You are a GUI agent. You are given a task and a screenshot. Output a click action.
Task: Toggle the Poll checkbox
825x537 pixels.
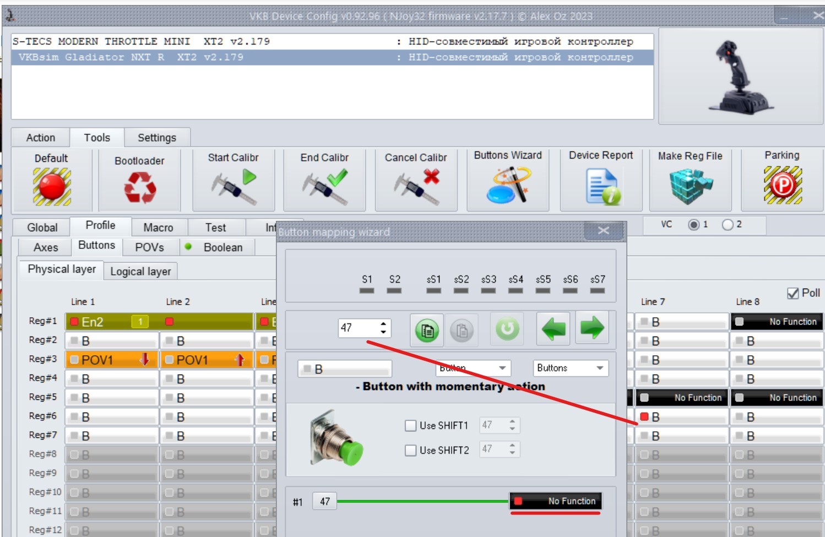[793, 294]
